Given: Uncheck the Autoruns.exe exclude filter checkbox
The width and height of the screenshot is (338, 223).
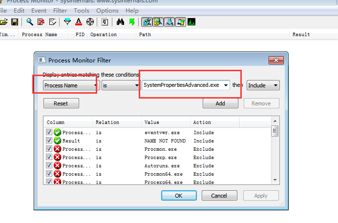Looking at the screenshot, I should pyautogui.click(x=49, y=165).
